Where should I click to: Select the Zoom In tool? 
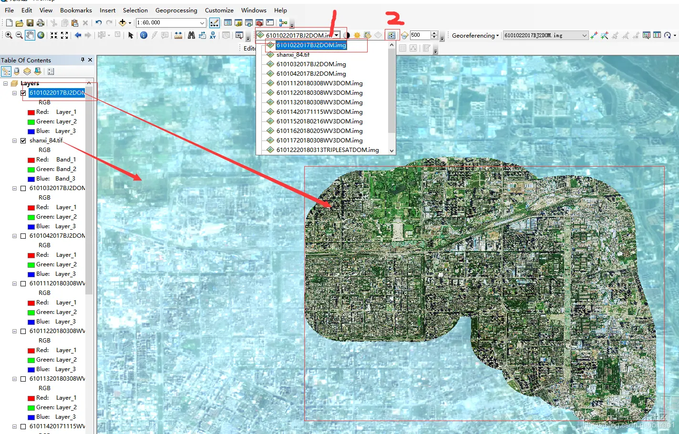coord(9,35)
